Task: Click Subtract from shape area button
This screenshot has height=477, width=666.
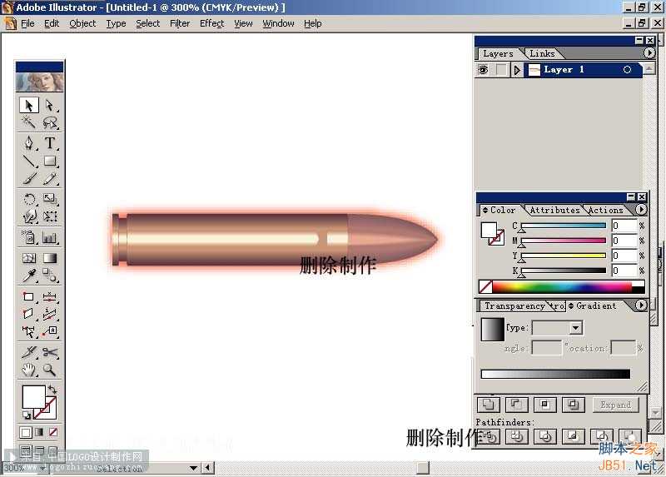Action: click(516, 405)
